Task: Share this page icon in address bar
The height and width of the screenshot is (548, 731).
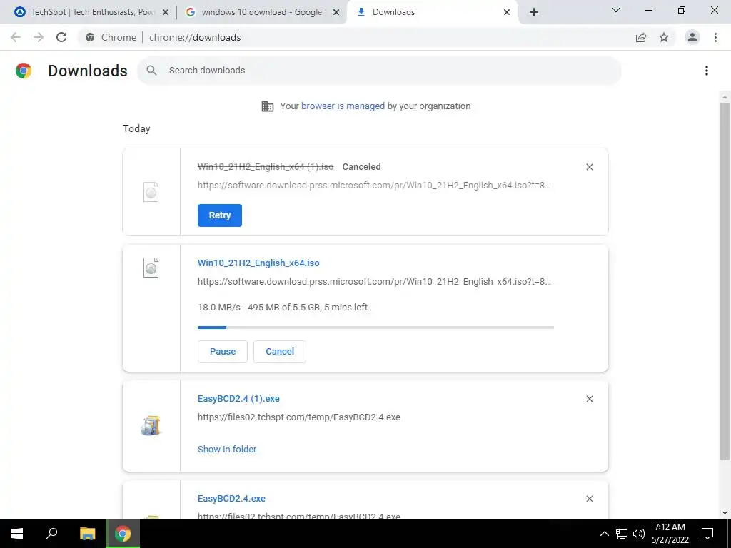Action: pyautogui.click(x=641, y=37)
